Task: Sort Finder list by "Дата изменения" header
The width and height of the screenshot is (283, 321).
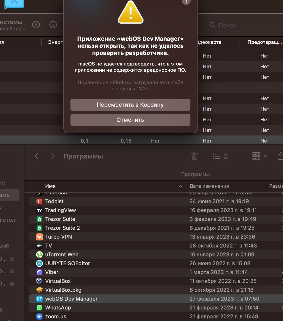Action: pos(209,186)
